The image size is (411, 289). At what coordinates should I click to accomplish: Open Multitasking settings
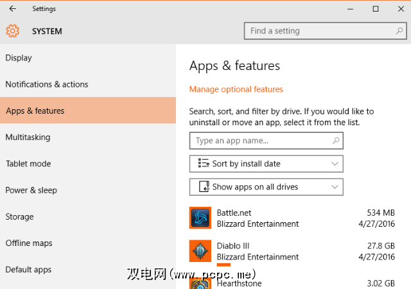[x=28, y=137]
